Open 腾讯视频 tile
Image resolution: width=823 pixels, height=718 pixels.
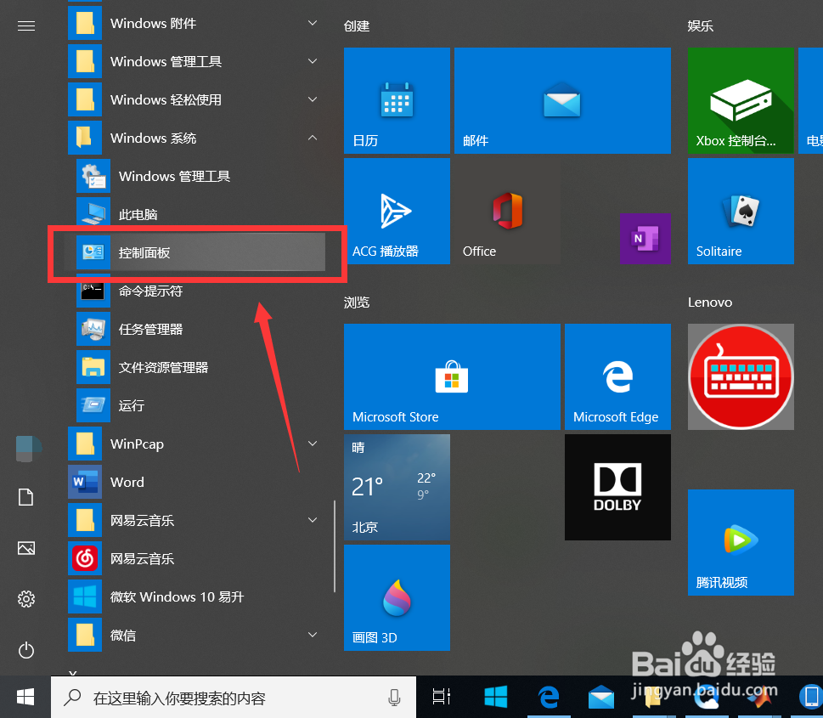(x=741, y=543)
